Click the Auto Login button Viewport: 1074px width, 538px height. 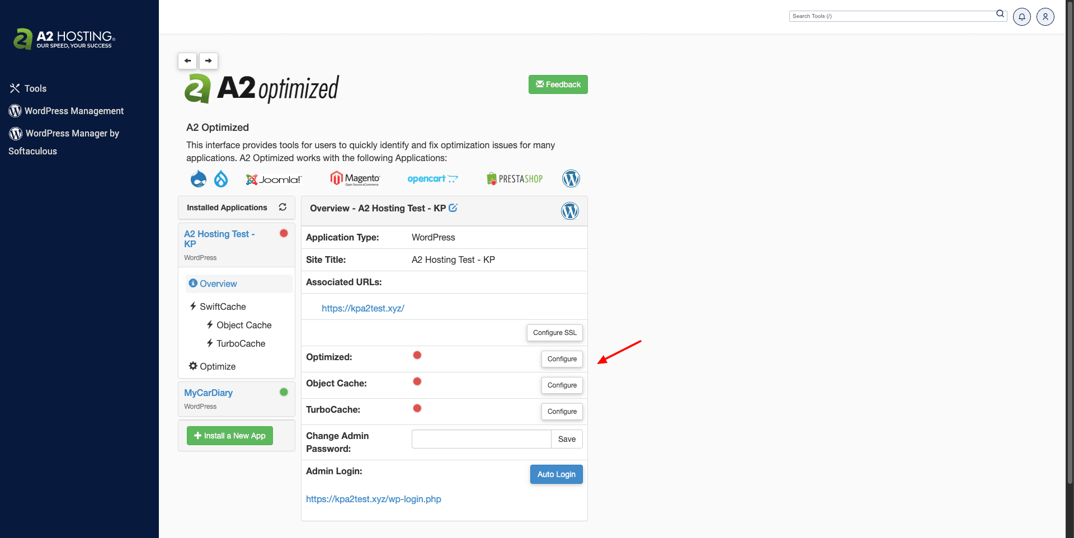(x=557, y=474)
